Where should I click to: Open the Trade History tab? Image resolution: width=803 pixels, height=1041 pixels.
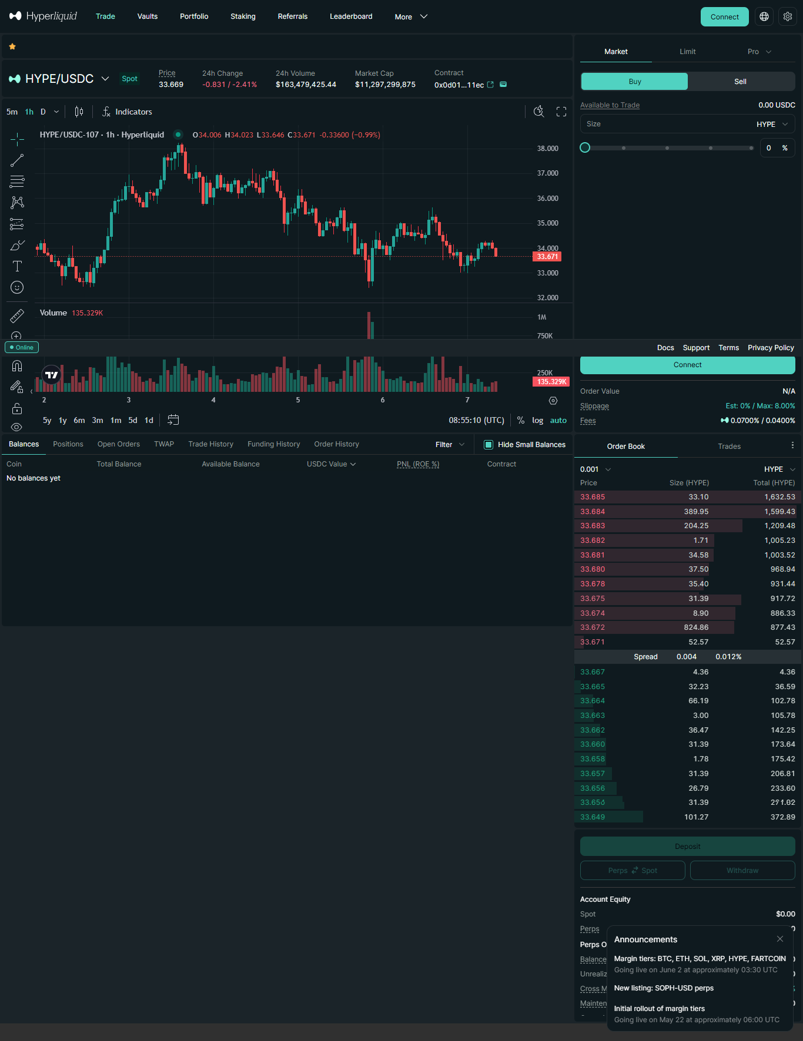pyautogui.click(x=211, y=444)
